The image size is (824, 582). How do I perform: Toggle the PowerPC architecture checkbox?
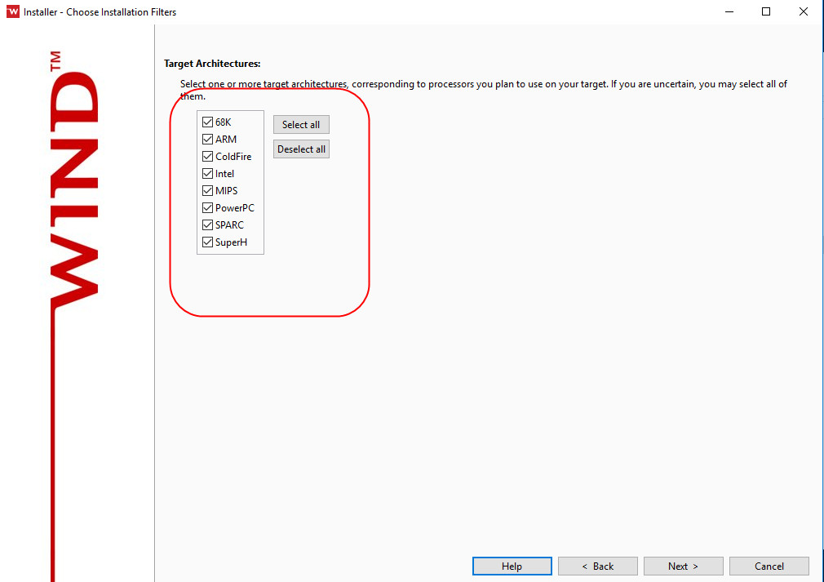[x=207, y=207]
